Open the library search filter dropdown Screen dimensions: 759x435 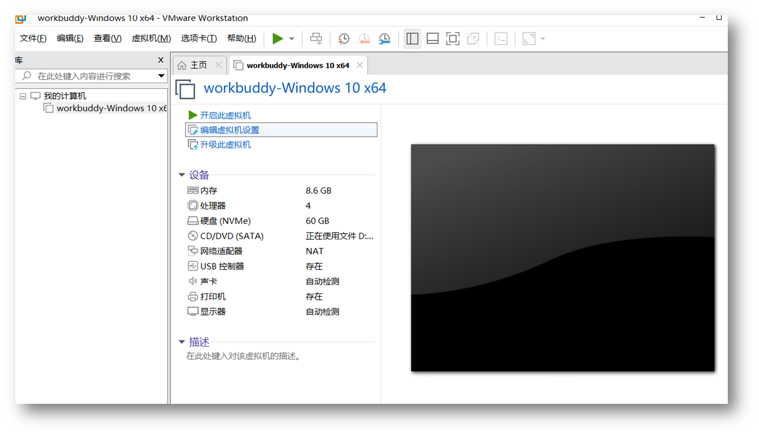(x=161, y=76)
